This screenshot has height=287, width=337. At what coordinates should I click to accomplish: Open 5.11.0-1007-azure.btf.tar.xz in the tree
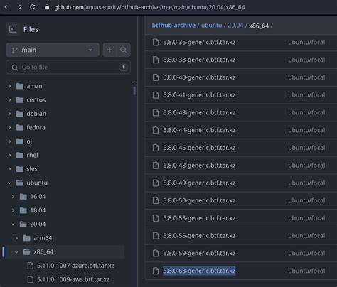75,266
